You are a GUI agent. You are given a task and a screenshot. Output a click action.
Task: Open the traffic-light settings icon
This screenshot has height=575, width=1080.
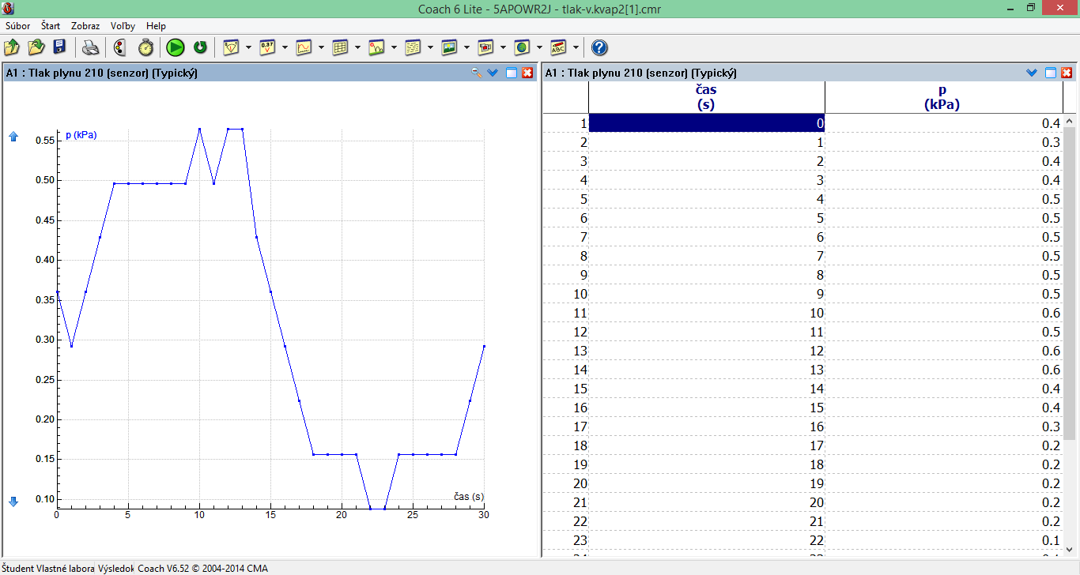[x=119, y=47]
